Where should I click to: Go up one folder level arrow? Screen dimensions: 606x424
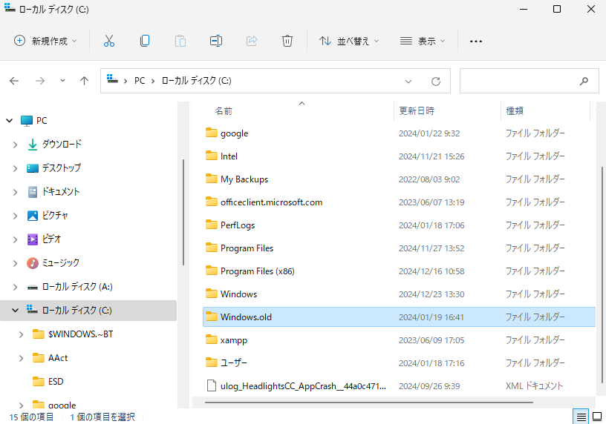(84, 81)
